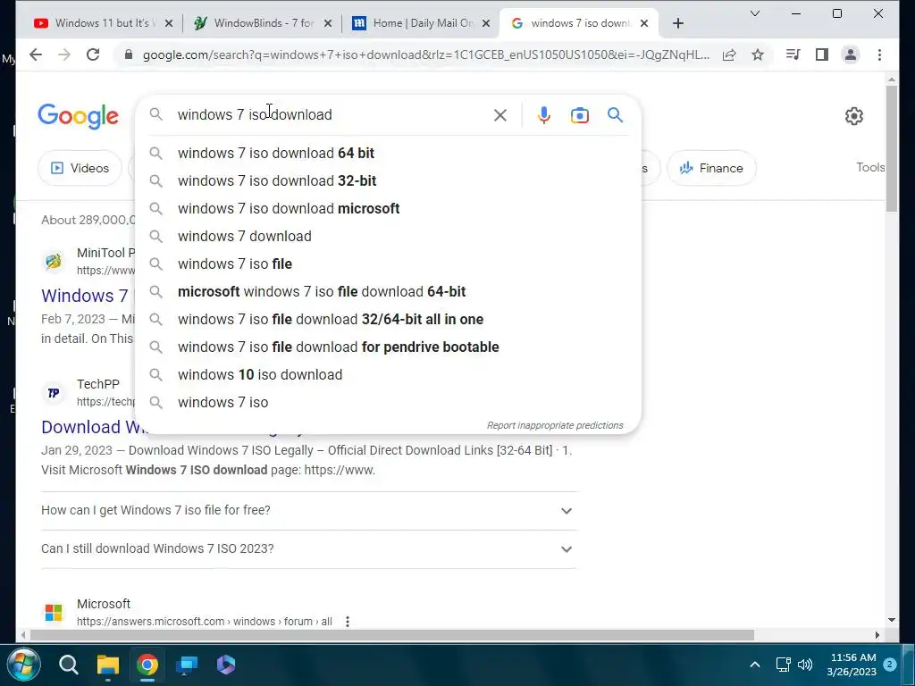Screen dimensions: 915x686
Task: Click the Chrome forward arrow
Action: click(x=64, y=54)
